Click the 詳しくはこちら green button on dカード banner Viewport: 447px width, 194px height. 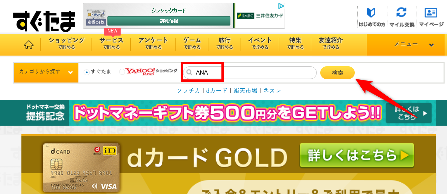[357, 155]
